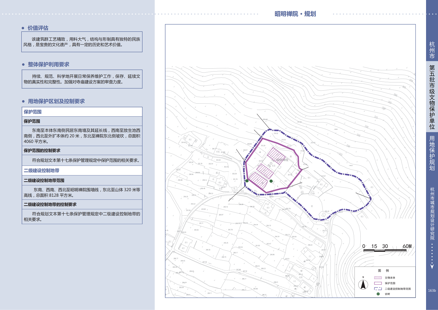438x310 pixels.
Task: Click the 古树 legend label
Action: click(387, 294)
